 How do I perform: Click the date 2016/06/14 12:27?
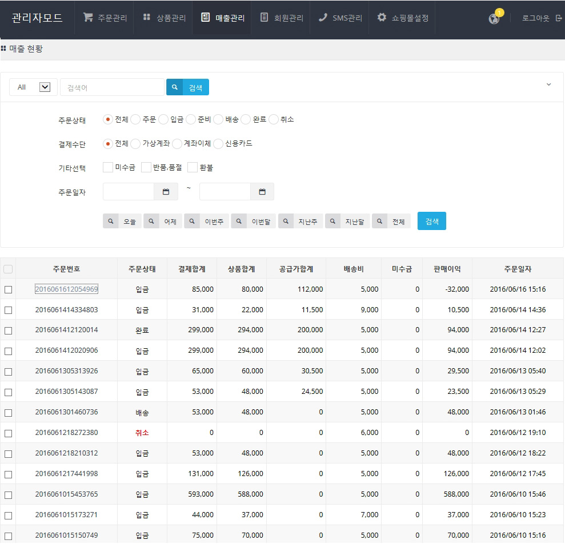point(518,330)
